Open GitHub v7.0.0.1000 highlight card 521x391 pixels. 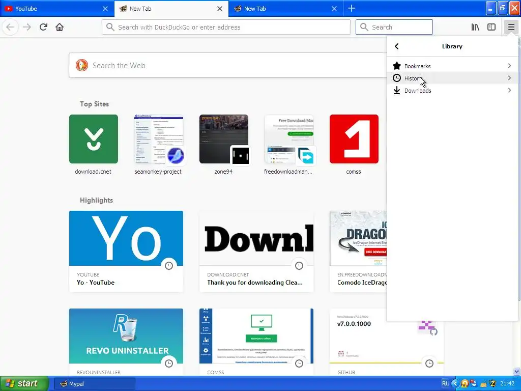(387, 346)
